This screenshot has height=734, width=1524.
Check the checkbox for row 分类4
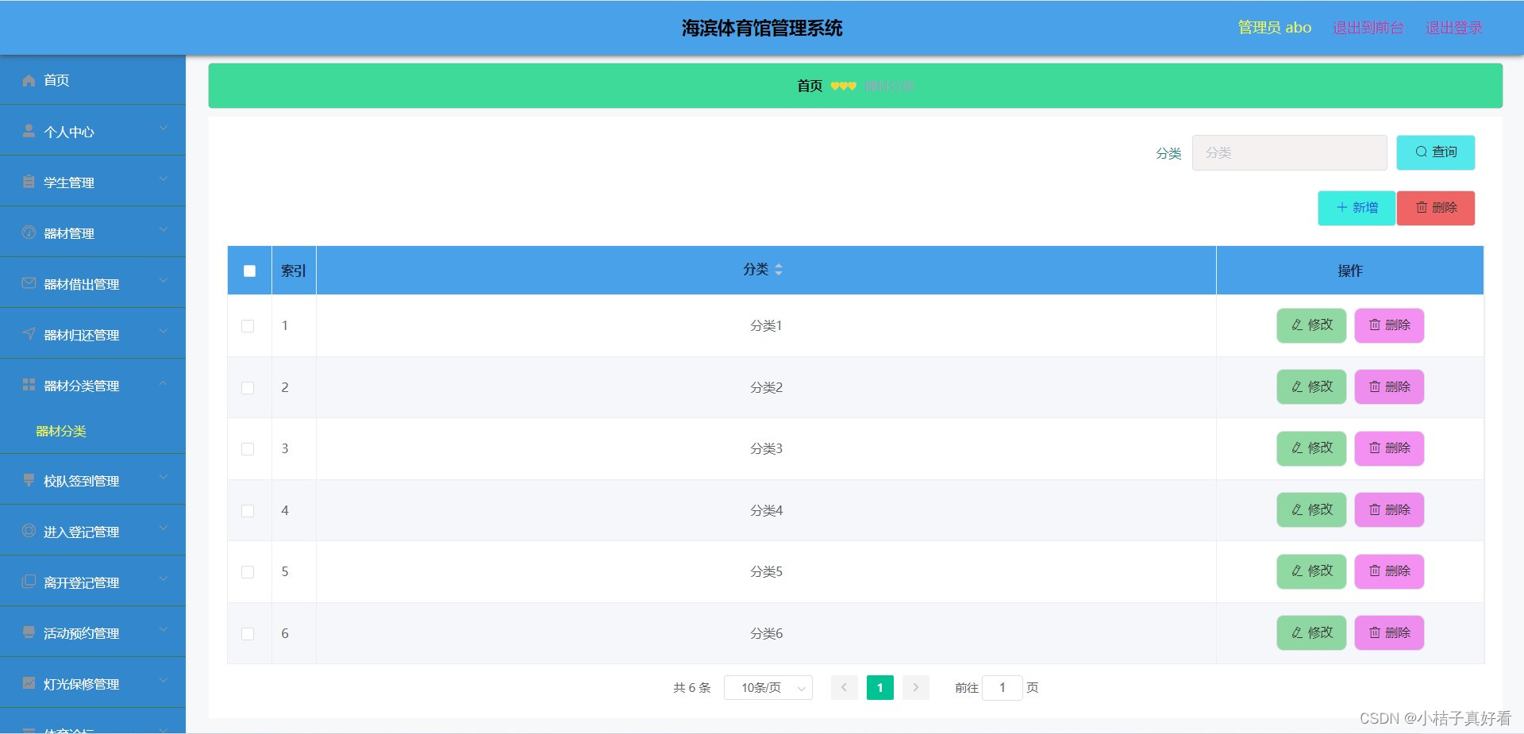coord(248,511)
